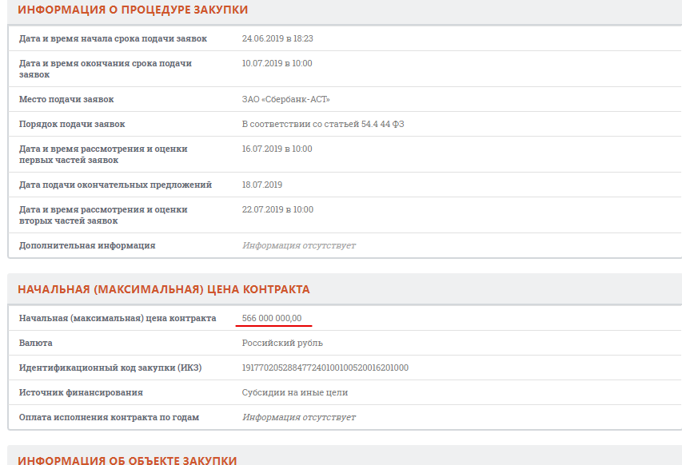Click label for review of 'вторых частей заявок'
The width and height of the screenshot is (682, 465).
tap(103, 215)
